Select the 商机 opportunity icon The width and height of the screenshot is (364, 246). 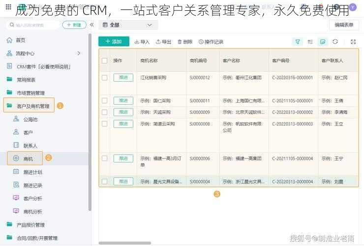point(16,158)
